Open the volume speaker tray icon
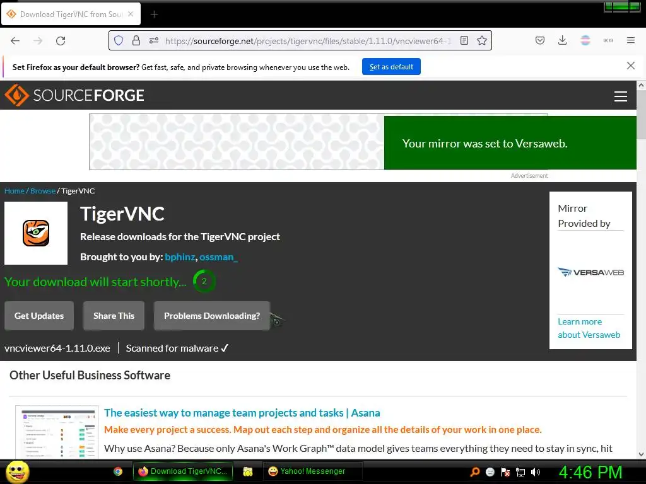The width and height of the screenshot is (646, 484). 536,472
